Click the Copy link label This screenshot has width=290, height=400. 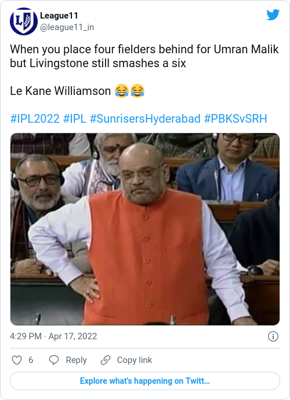point(135,360)
